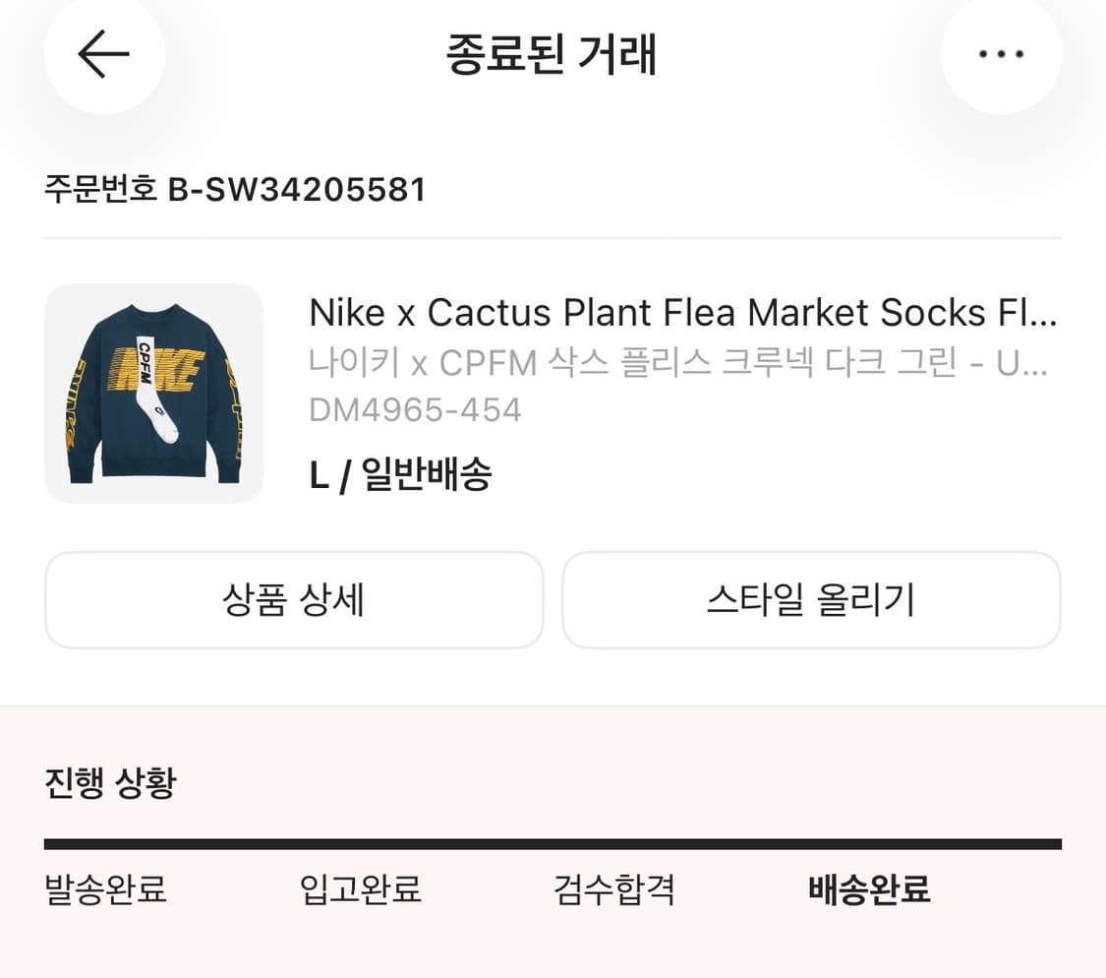Select the model number DM4965-454
1106x978 pixels.
tap(416, 408)
